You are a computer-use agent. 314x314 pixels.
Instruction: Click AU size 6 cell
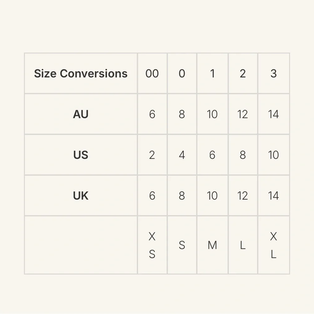click(x=152, y=114)
